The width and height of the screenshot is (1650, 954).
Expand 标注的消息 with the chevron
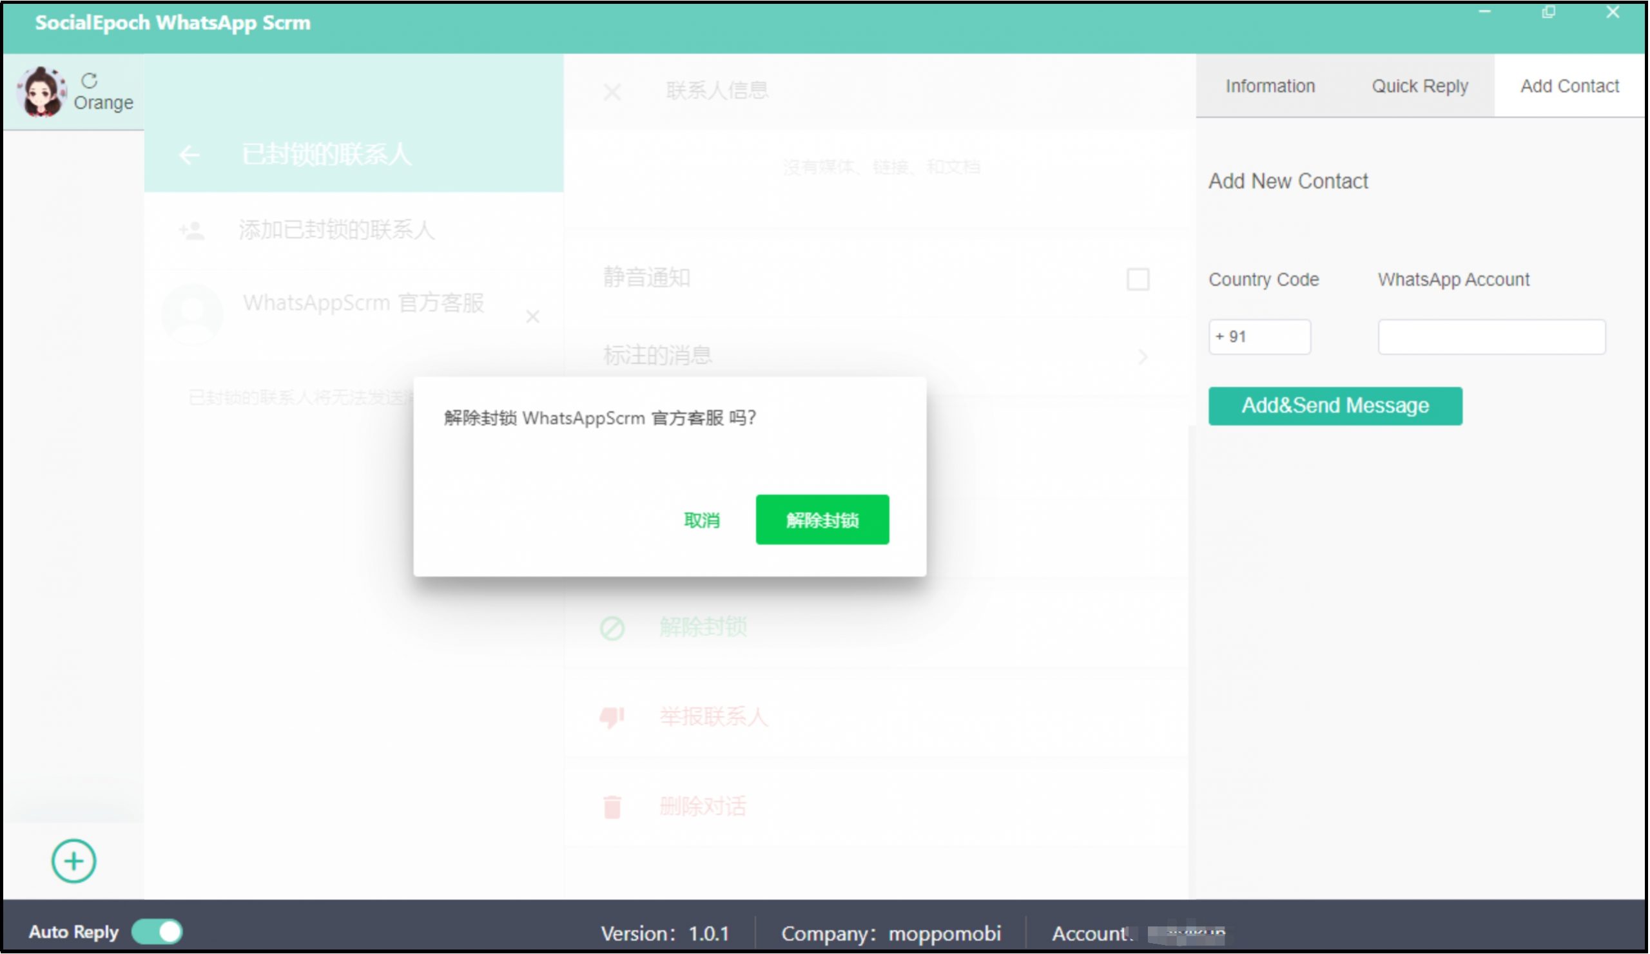pyautogui.click(x=1143, y=357)
